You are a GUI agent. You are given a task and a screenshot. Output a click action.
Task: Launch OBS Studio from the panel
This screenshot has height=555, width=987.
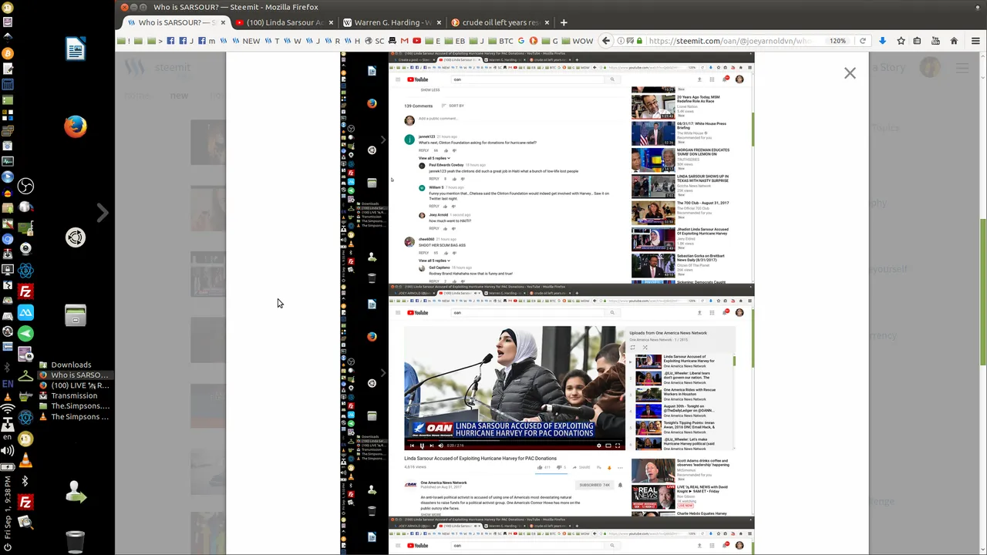click(25, 186)
